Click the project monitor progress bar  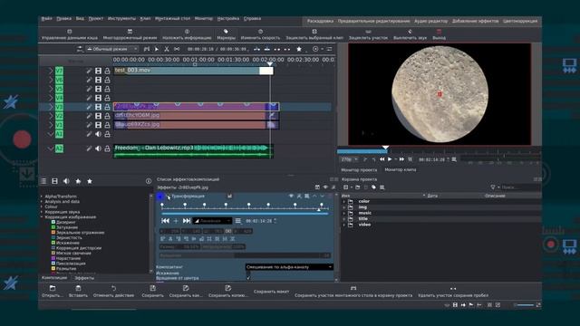tap(439, 151)
